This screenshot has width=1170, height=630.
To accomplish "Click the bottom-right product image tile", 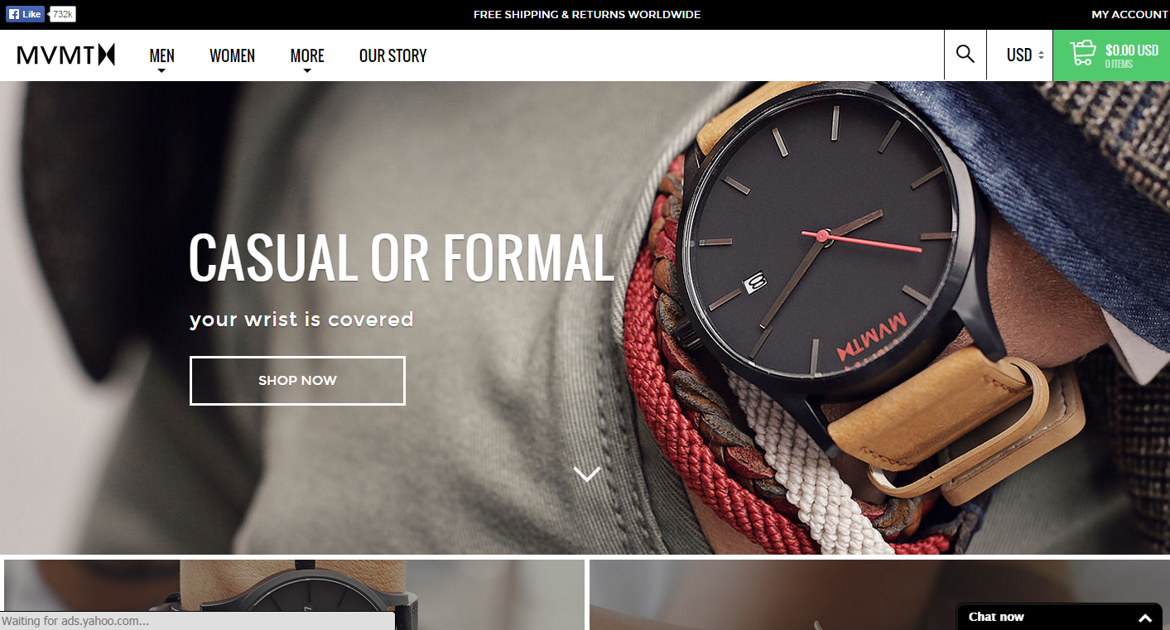I will [879, 594].
